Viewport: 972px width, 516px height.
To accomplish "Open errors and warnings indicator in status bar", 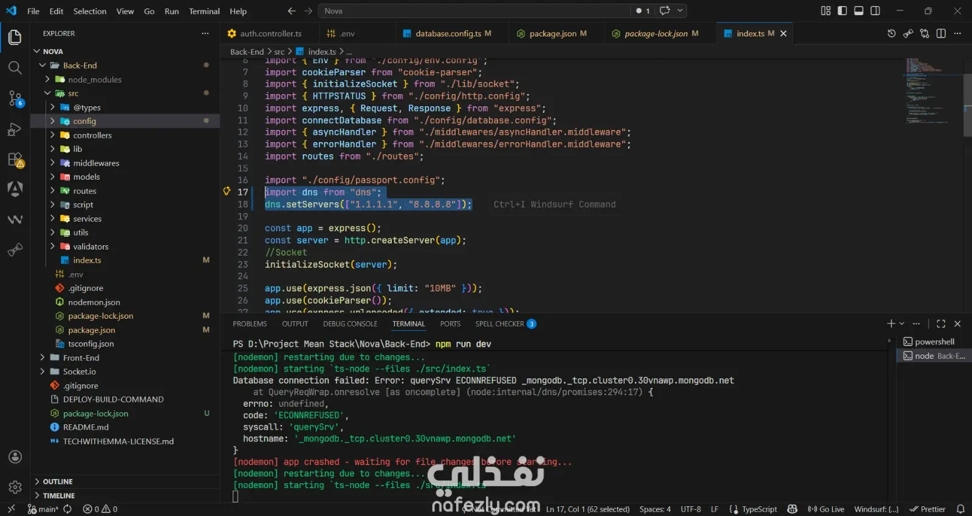I will (x=100, y=509).
